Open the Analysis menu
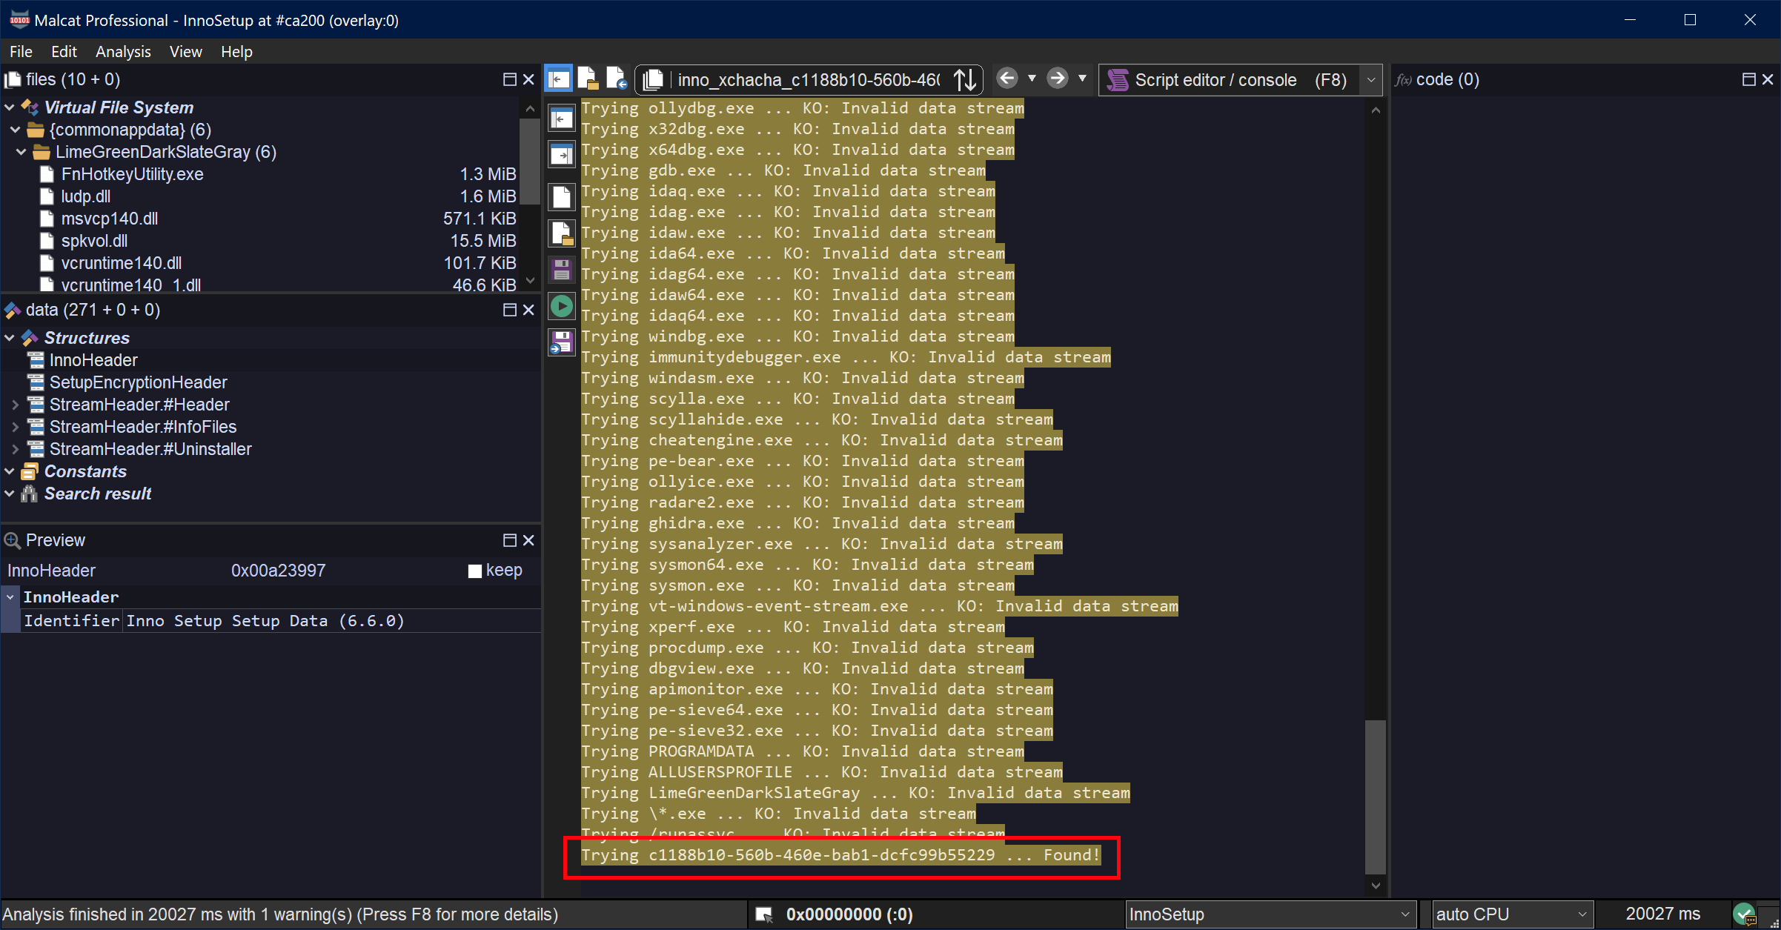The height and width of the screenshot is (930, 1781). tap(123, 52)
